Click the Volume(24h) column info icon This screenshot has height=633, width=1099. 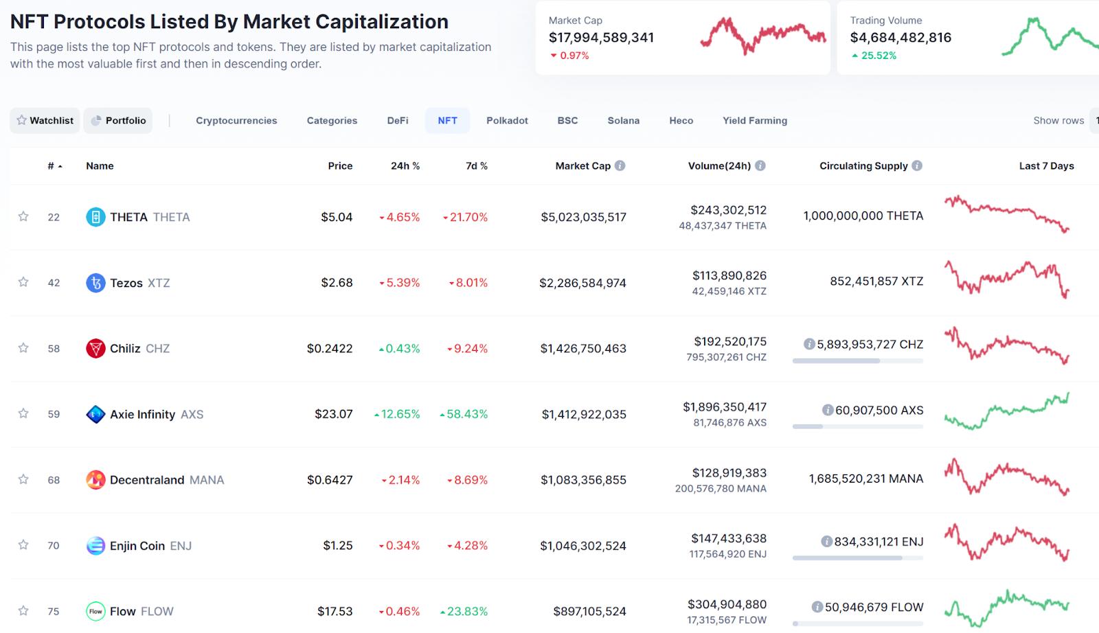pyautogui.click(x=760, y=165)
